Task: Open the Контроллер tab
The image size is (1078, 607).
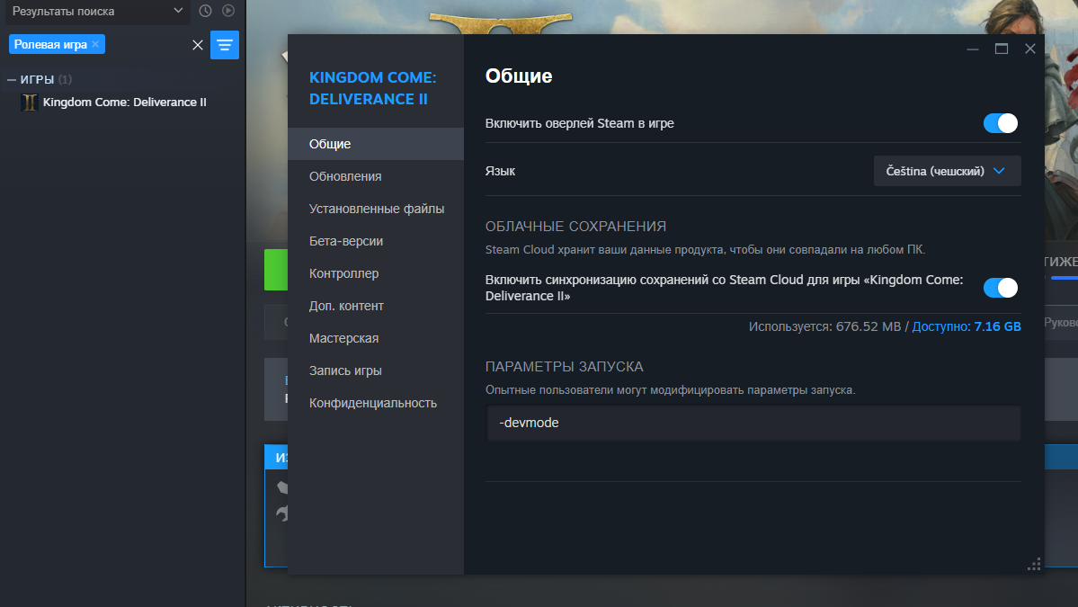Action: click(376, 273)
